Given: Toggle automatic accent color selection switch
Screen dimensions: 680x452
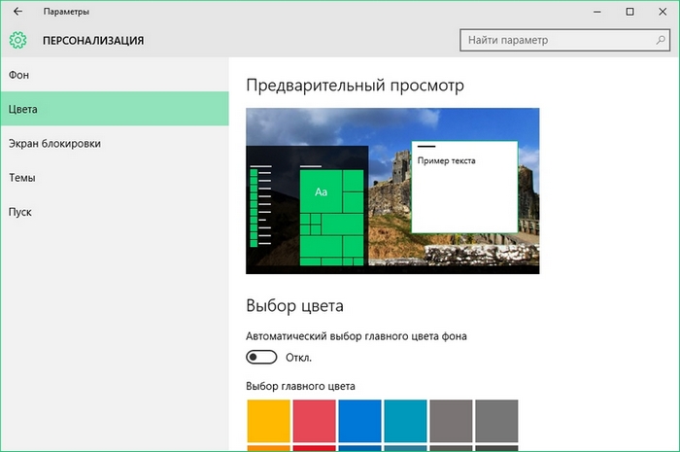Looking at the screenshot, I should click(262, 357).
